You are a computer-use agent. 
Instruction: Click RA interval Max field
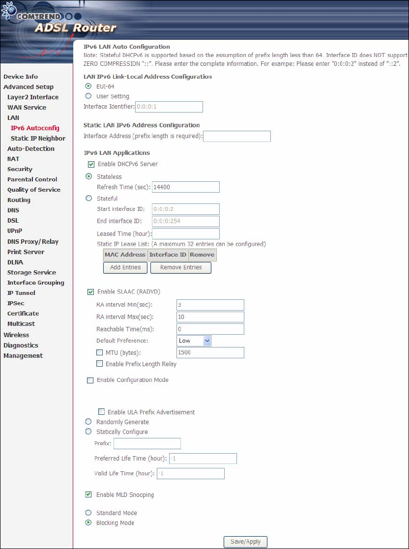click(x=210, y=317)
